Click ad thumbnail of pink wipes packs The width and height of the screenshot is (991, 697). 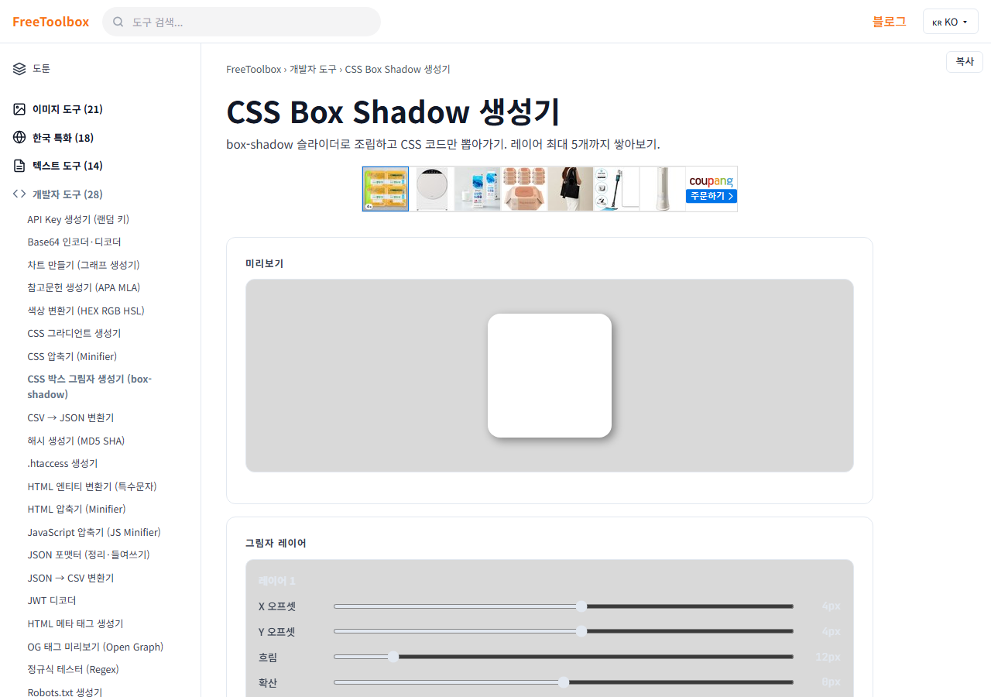(x=524, y=189)
